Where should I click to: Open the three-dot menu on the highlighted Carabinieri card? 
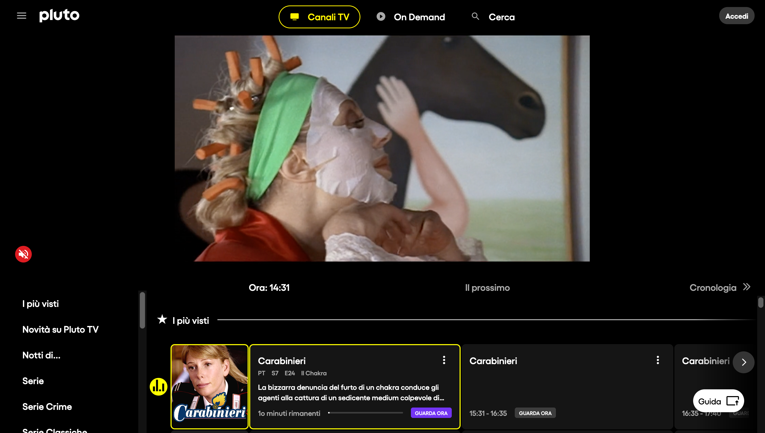pos(444,360)
